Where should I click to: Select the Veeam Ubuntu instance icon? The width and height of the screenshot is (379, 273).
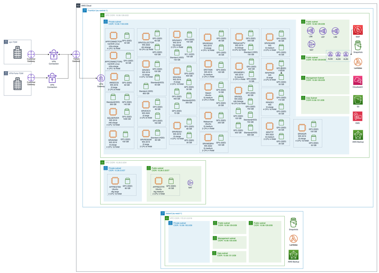point(208,87)
